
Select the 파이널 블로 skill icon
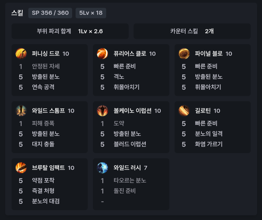(x=184, y=54)
